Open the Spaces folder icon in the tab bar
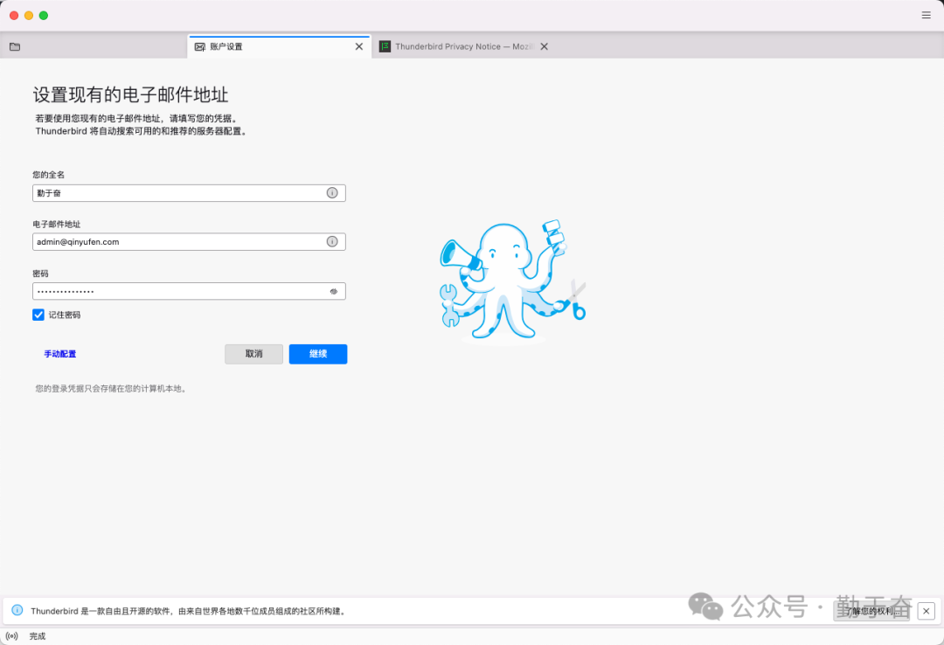The width and height of the screenshot is (944, 645). coord(15,45)
